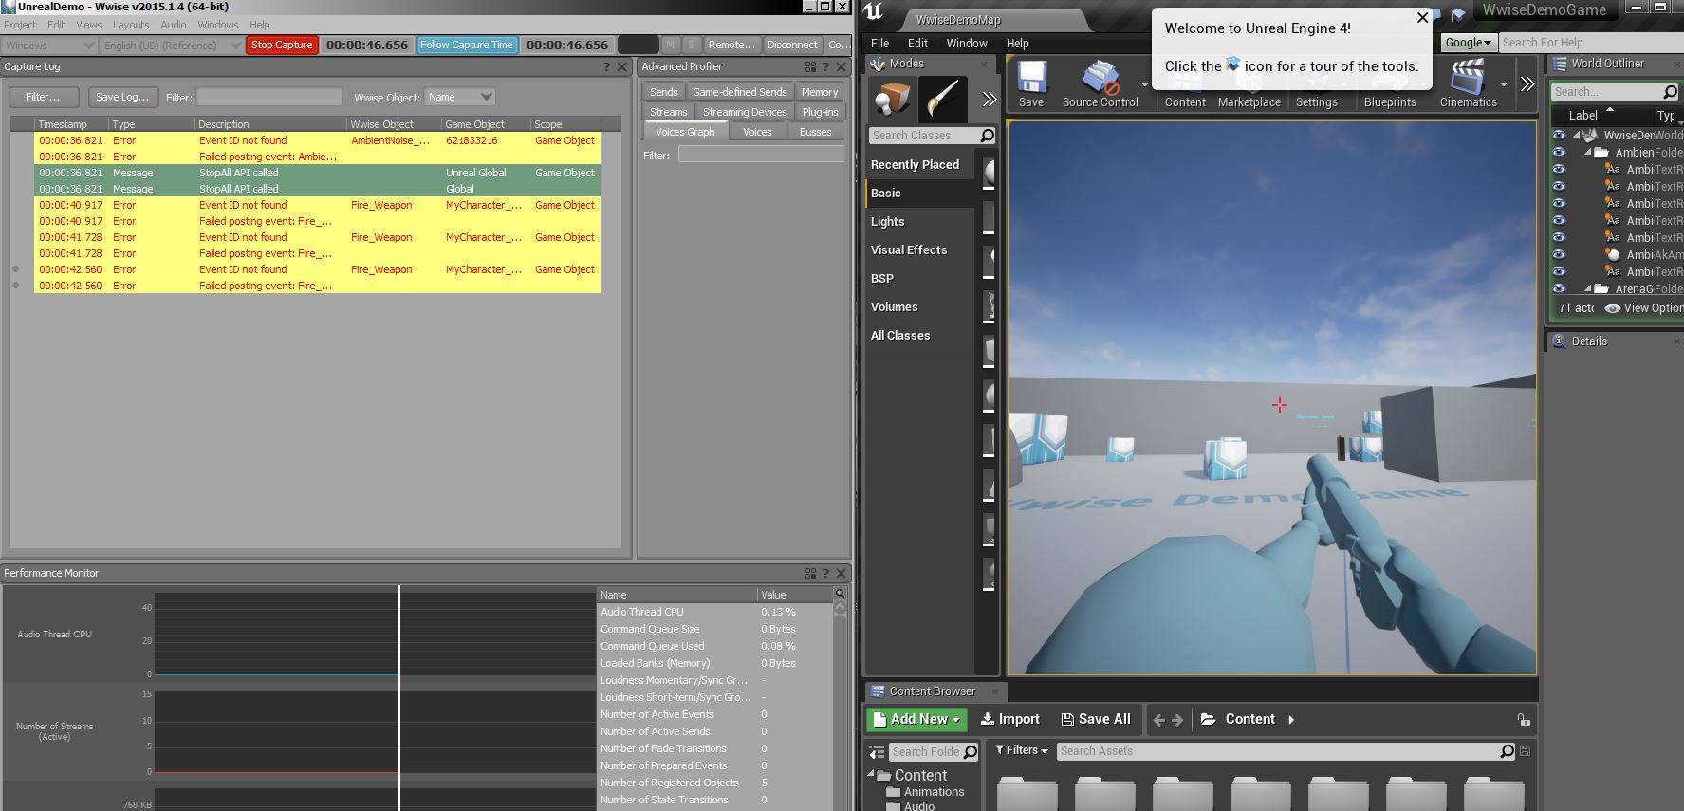Toggle the S solo button in Wwise toolbar
1684x811 pixels.
coord(692,45)
